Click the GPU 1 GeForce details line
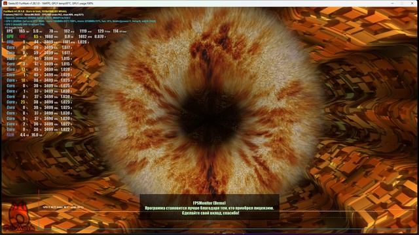 pos(80,21)
